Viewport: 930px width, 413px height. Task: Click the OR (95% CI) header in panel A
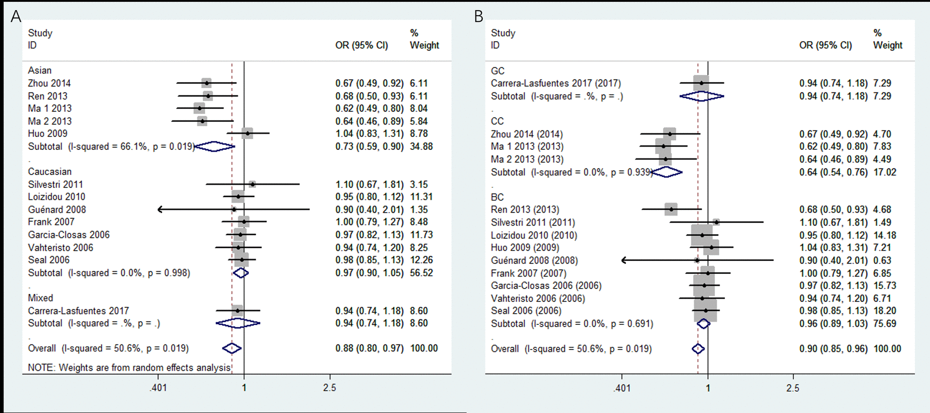(x=361, y=45)
